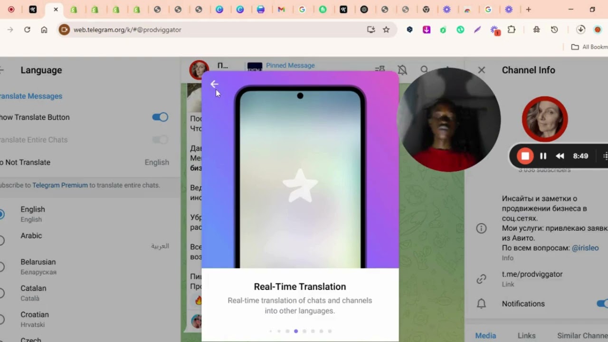Open the large avatar in Channel Info

point(545,119)
